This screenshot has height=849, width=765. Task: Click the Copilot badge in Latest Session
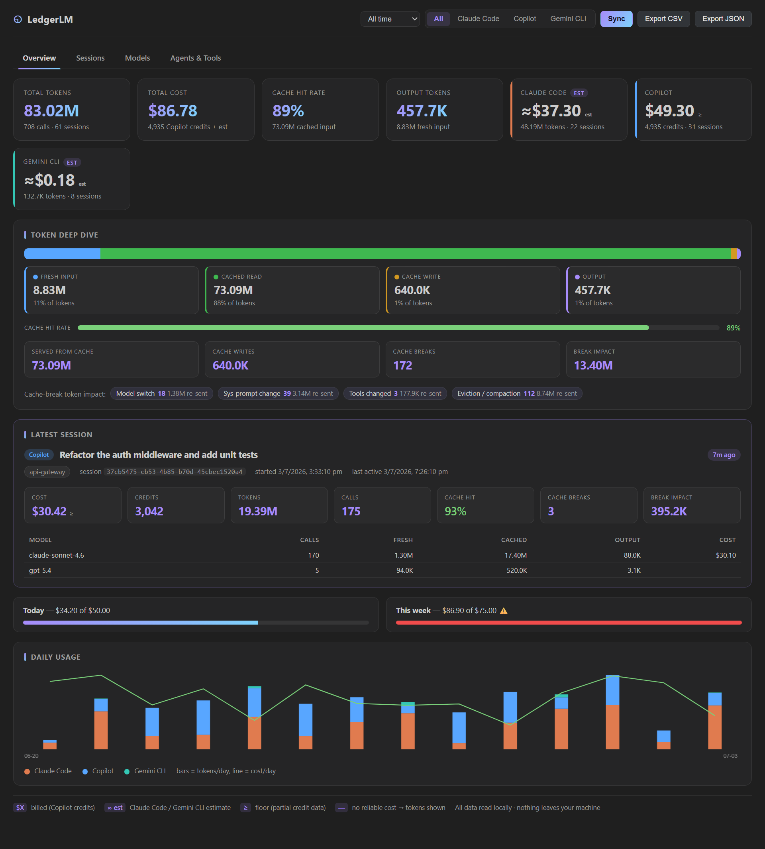coord(39,454)
